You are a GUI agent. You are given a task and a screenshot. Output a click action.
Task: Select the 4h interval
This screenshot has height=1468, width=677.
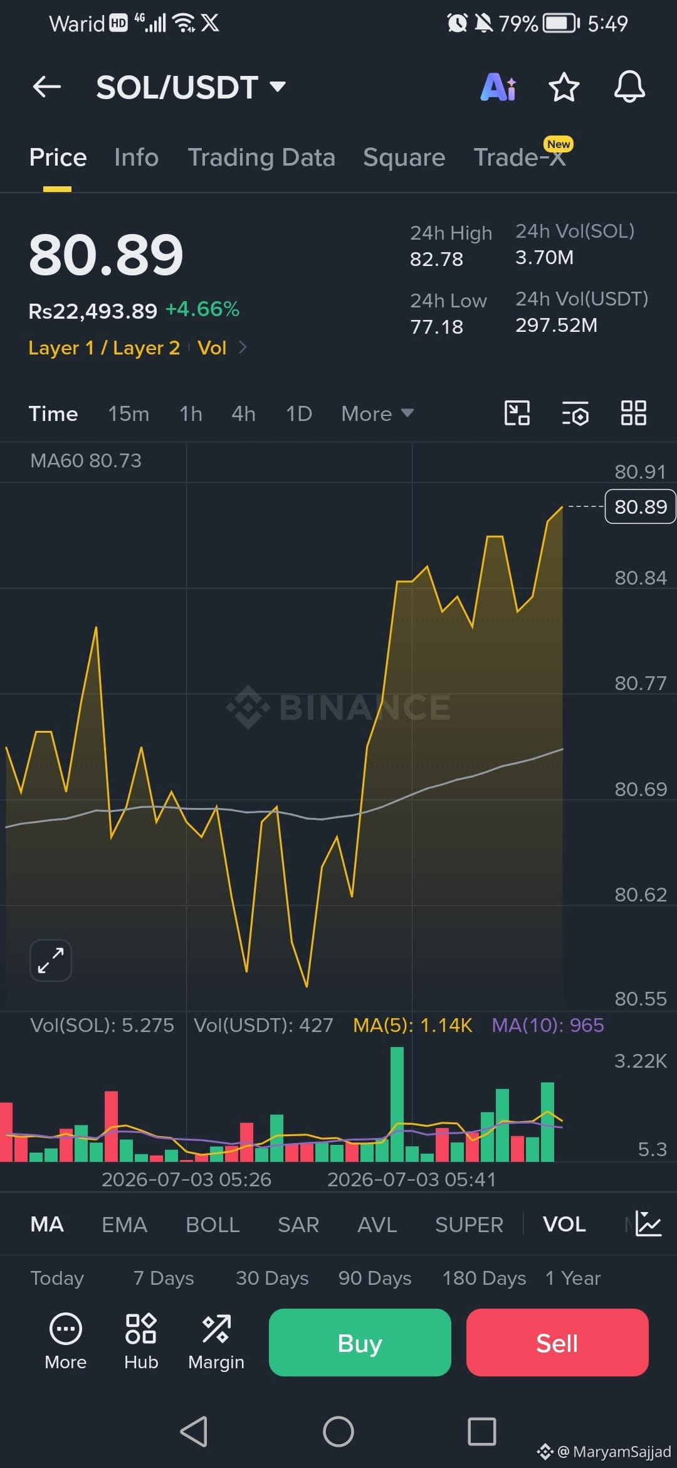tap(243, 414)
